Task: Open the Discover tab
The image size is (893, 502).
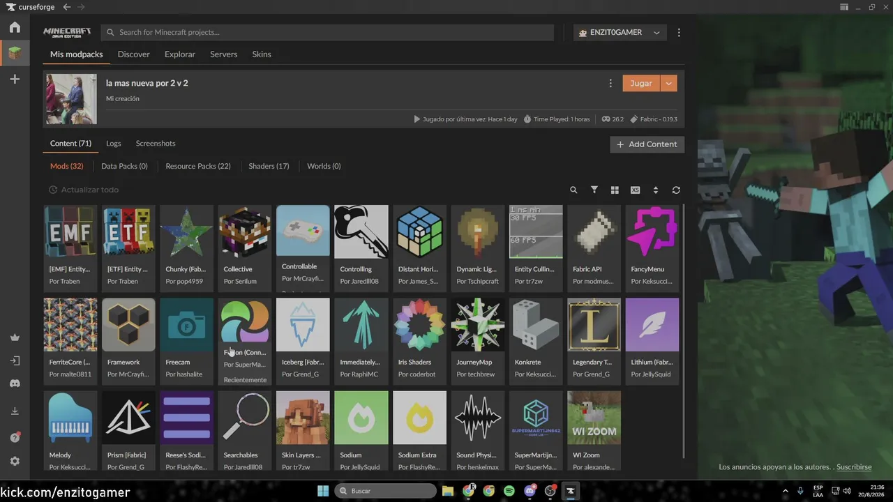Action: pyautogui.click(x=134, y=54)
